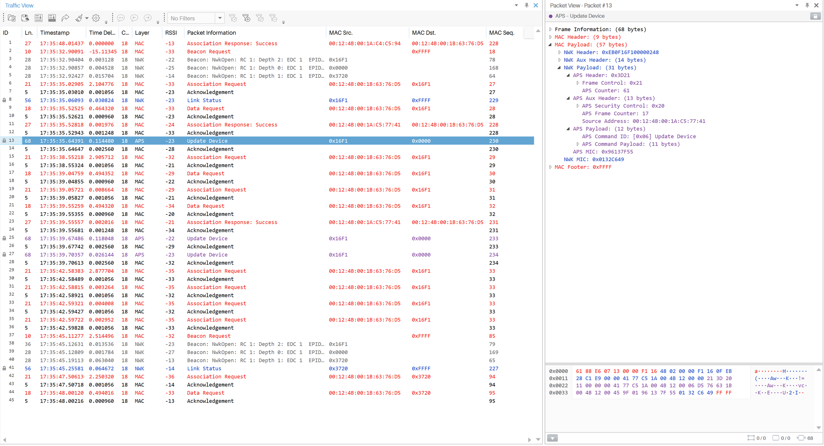Click the auto-scroll to bottom icon
Image resolution: width=824 pixels, height=446 pixels.
(52, 18)
